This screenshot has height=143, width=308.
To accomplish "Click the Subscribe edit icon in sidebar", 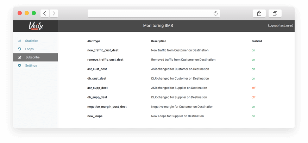I will coord(19,57).
